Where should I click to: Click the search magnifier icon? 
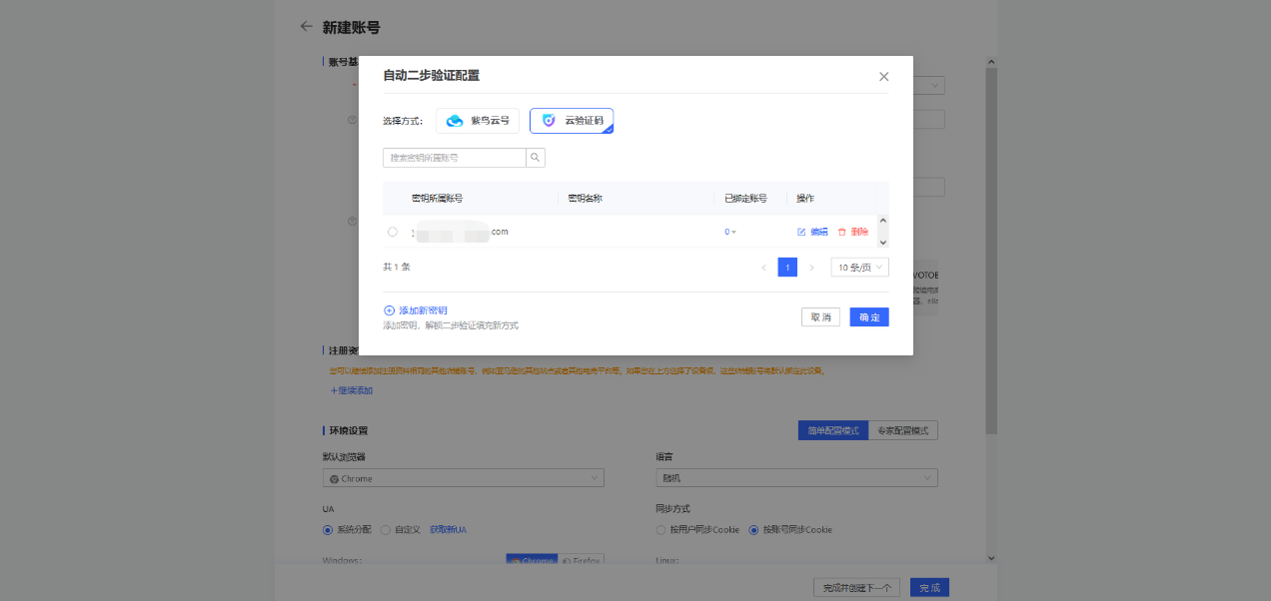tap(536, 158)
